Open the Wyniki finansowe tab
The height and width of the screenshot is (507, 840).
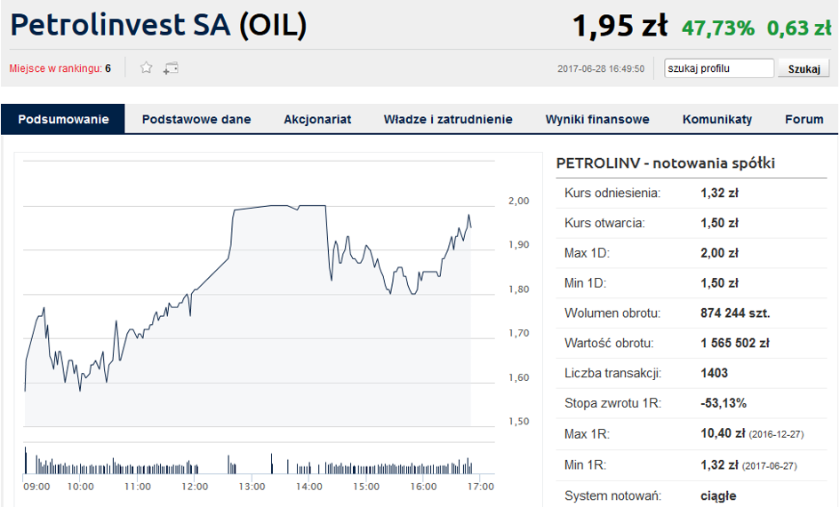point(596,119)
